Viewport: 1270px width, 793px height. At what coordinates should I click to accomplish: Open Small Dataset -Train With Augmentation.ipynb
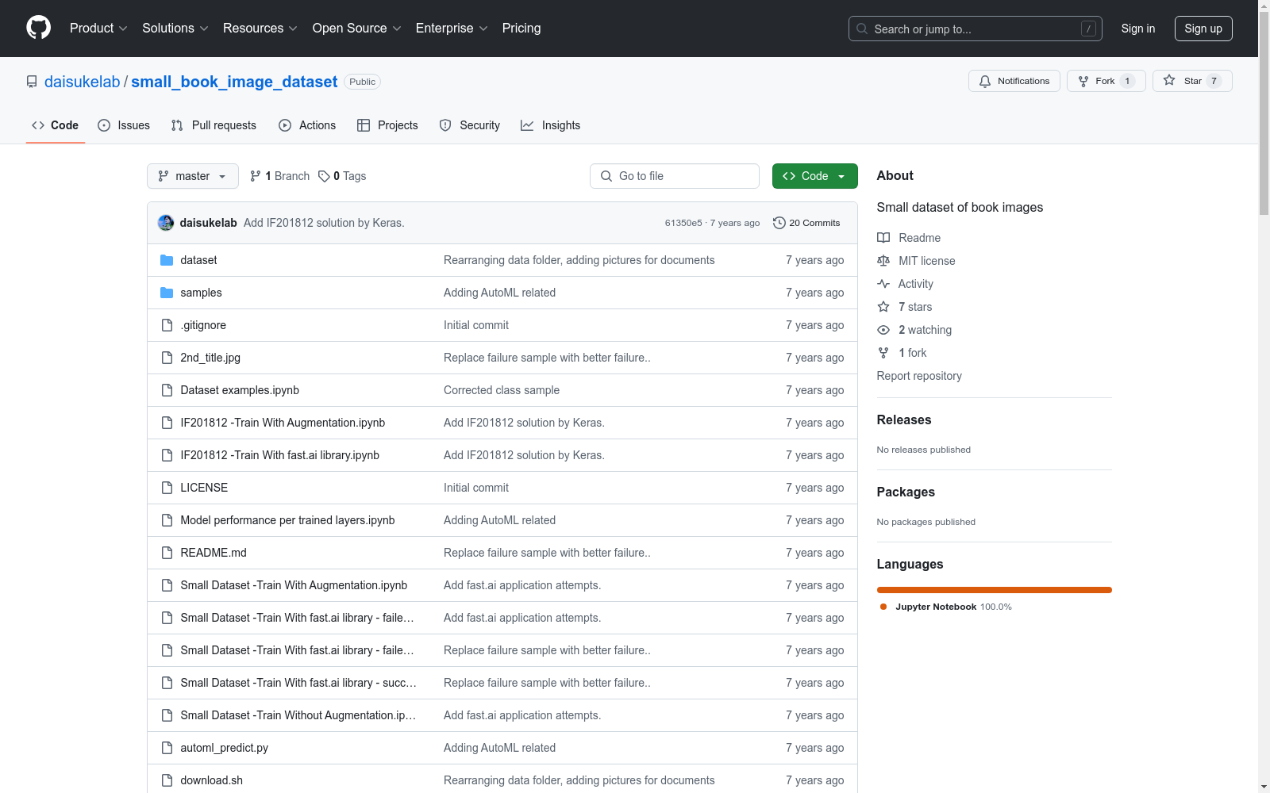[294, 585]
